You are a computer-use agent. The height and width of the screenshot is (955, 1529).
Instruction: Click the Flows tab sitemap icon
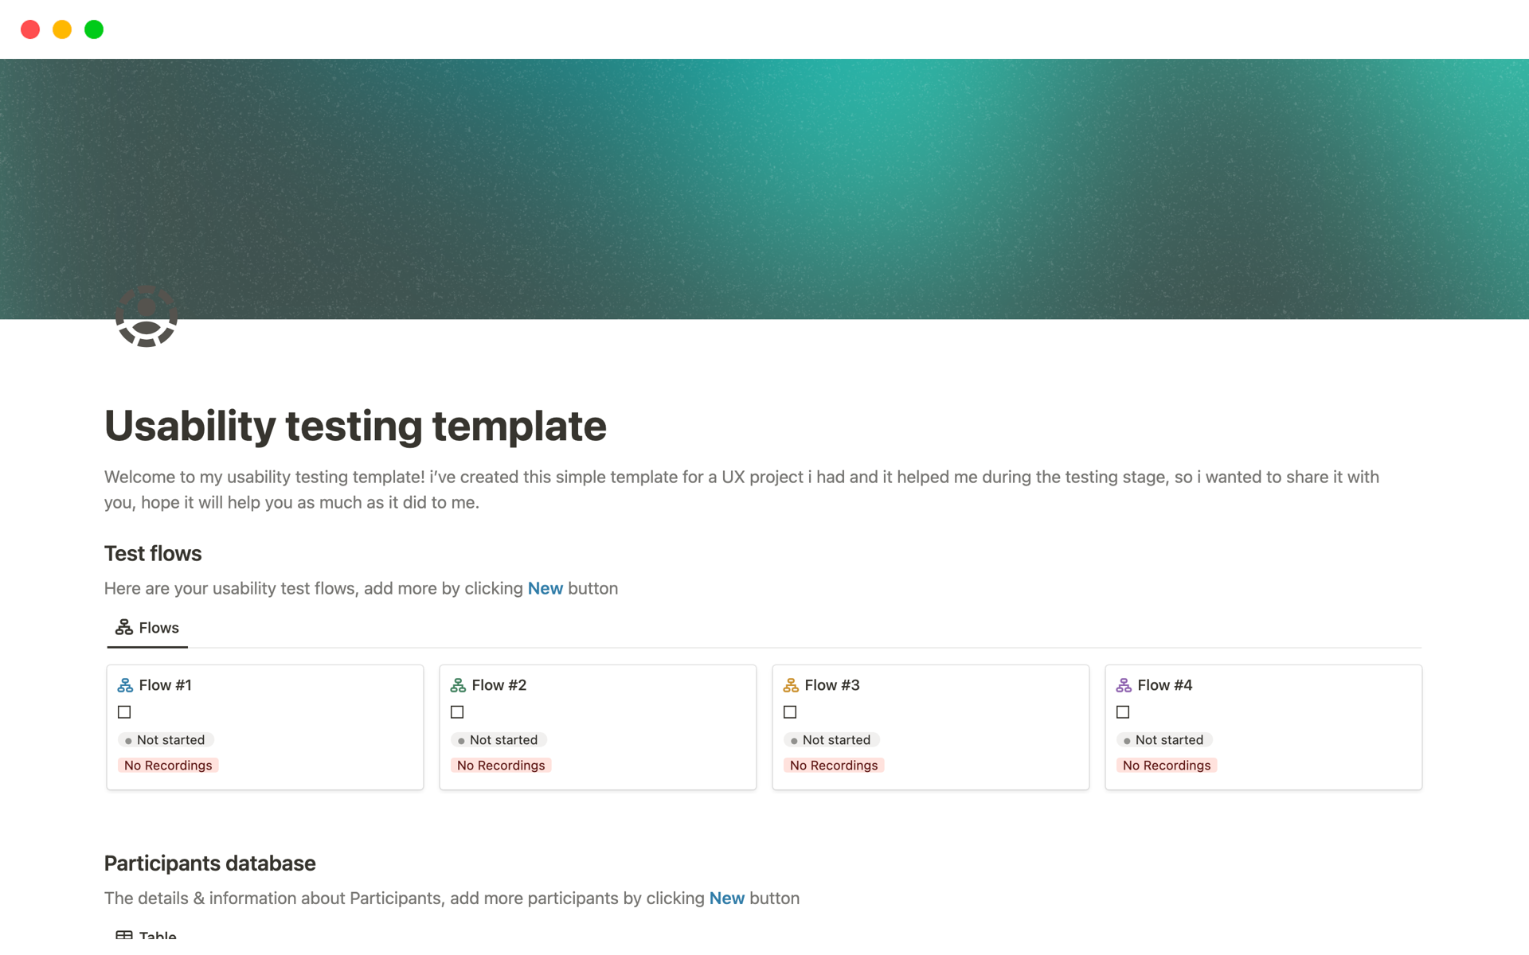click(123, 628)
